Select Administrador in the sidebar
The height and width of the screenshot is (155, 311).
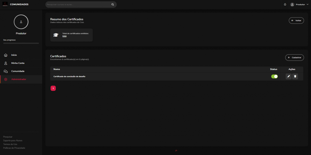click(19, 79)
